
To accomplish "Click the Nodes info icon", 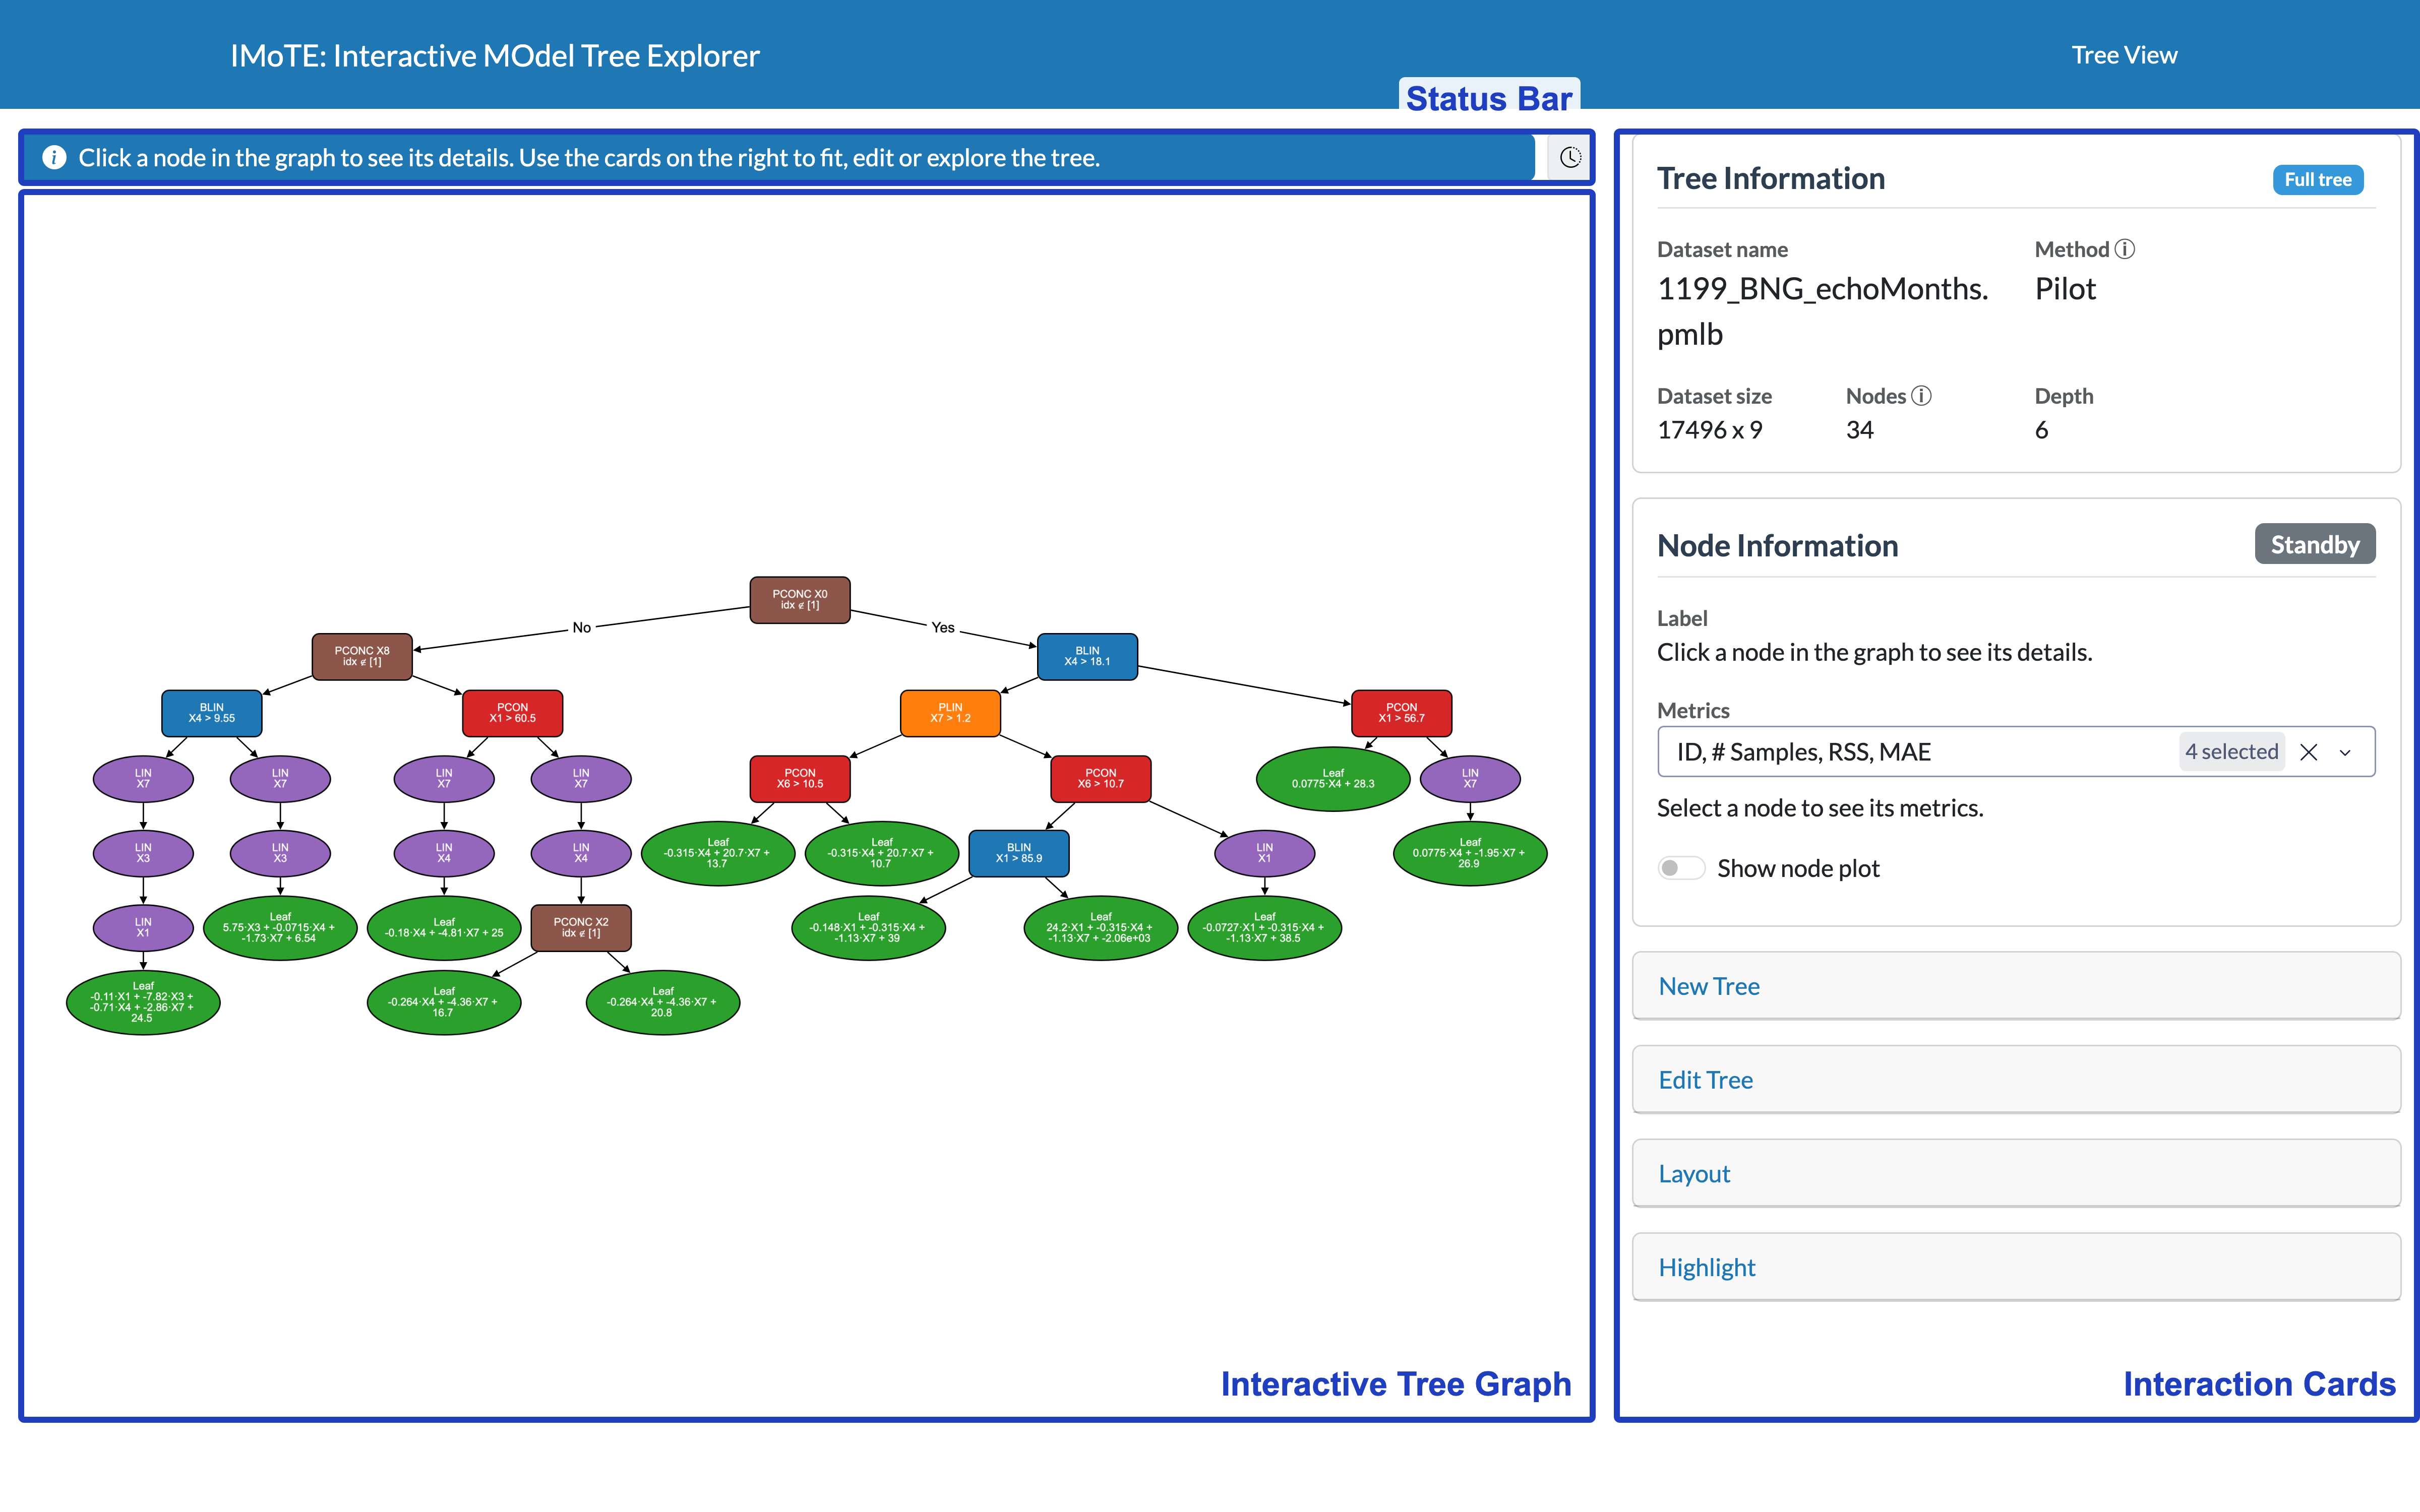I will point(1921,396).
